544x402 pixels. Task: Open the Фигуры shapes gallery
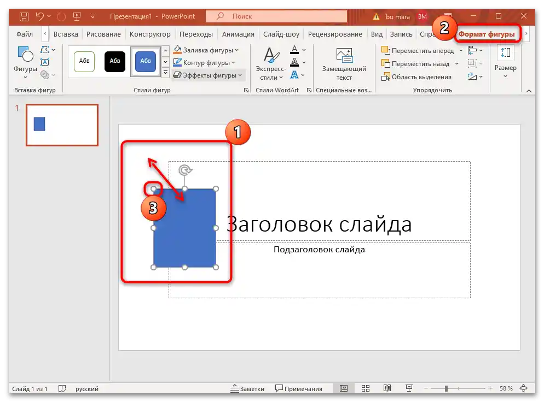[x=25, y=62]
